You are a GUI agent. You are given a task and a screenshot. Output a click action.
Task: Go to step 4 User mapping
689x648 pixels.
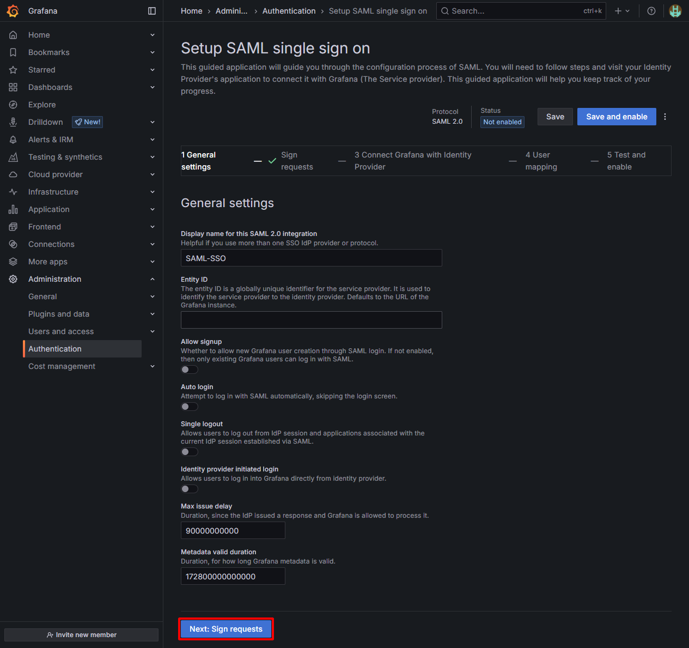(x=540, y=161)
